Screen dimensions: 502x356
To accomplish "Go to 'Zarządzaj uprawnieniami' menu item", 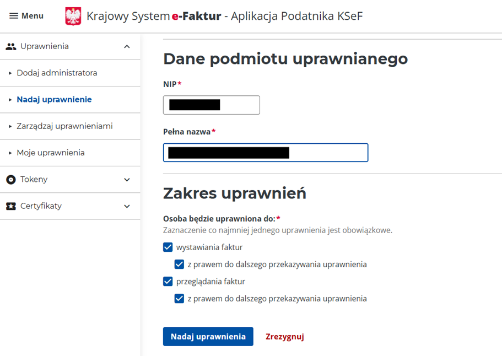I will point(64,126).
